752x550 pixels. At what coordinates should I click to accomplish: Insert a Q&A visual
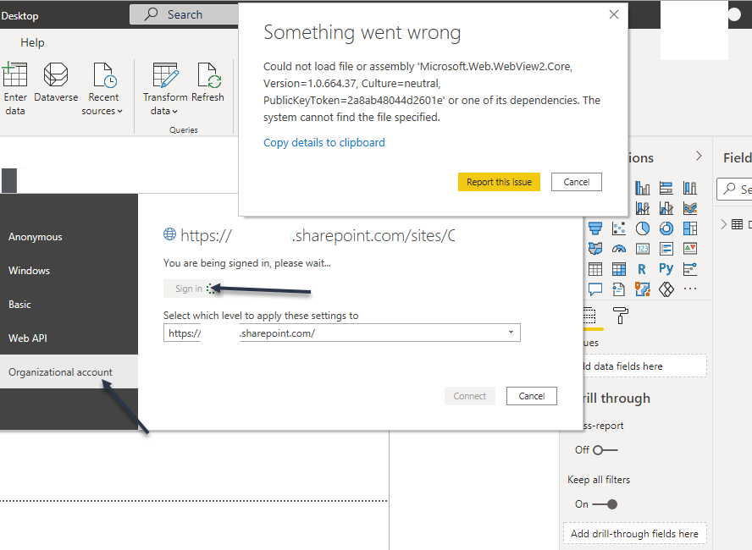[x=595, y=289]
